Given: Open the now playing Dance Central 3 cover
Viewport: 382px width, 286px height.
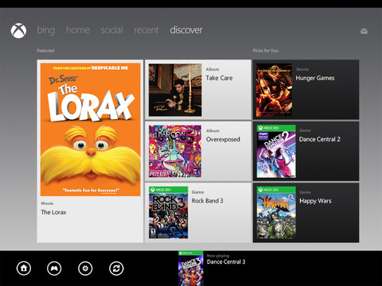Looking at the screenshot, I should (191, 269).
